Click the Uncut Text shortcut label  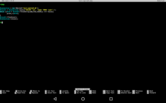52,93
